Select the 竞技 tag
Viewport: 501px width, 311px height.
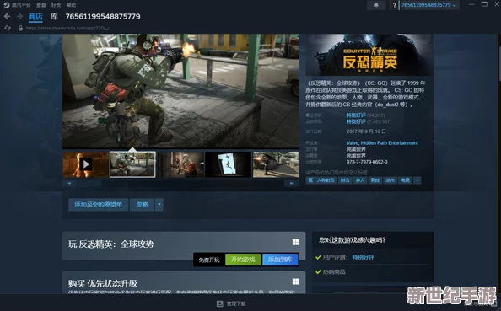(x=375, y=180)
